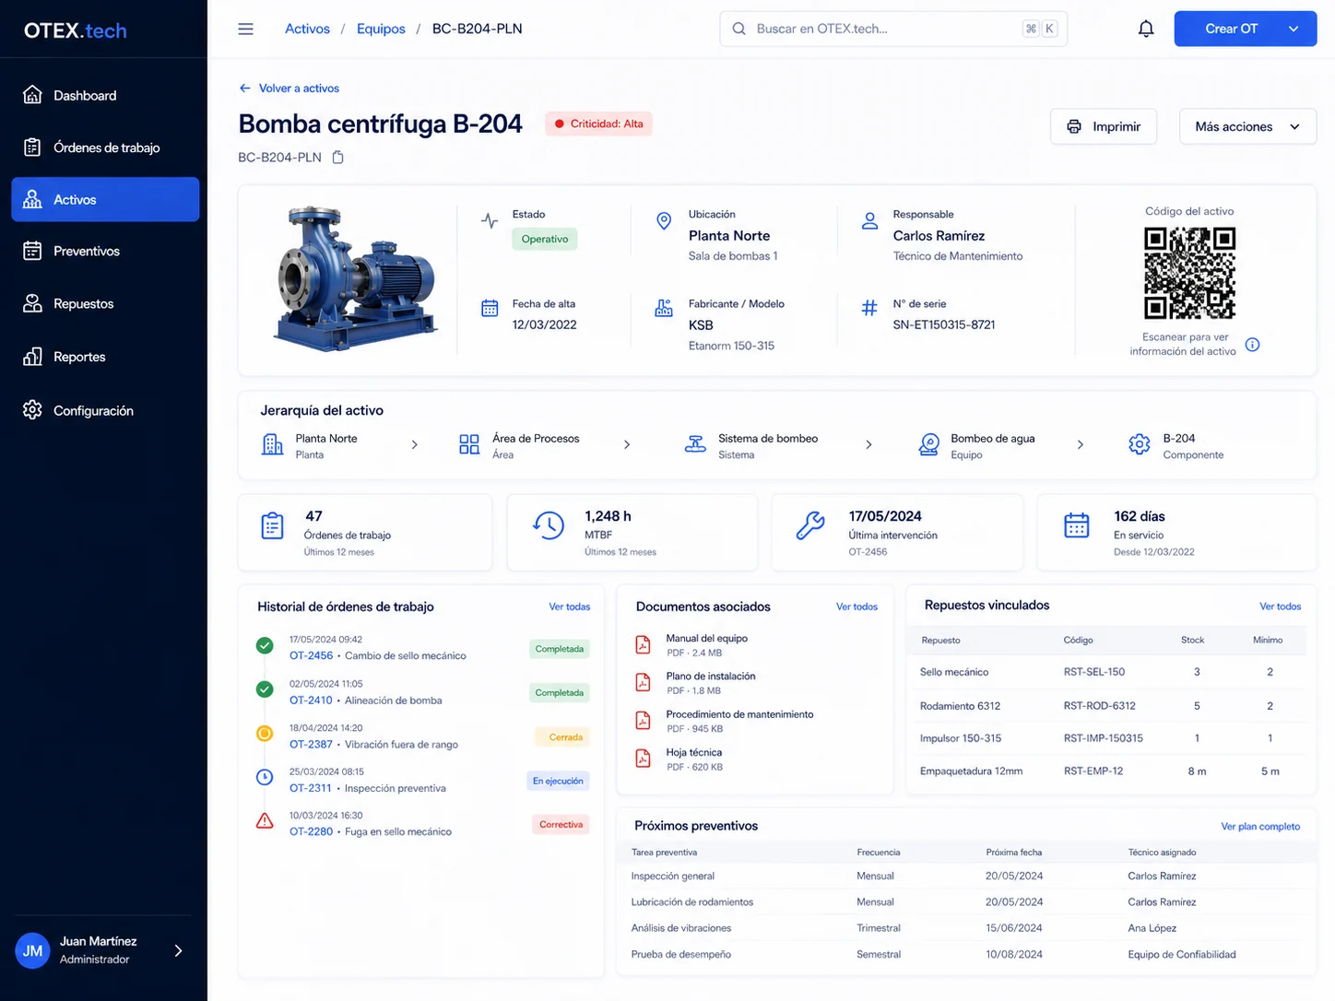The image size is (1335, 1001).
Task: Click the asset QR code
Action: [1189, 273]
